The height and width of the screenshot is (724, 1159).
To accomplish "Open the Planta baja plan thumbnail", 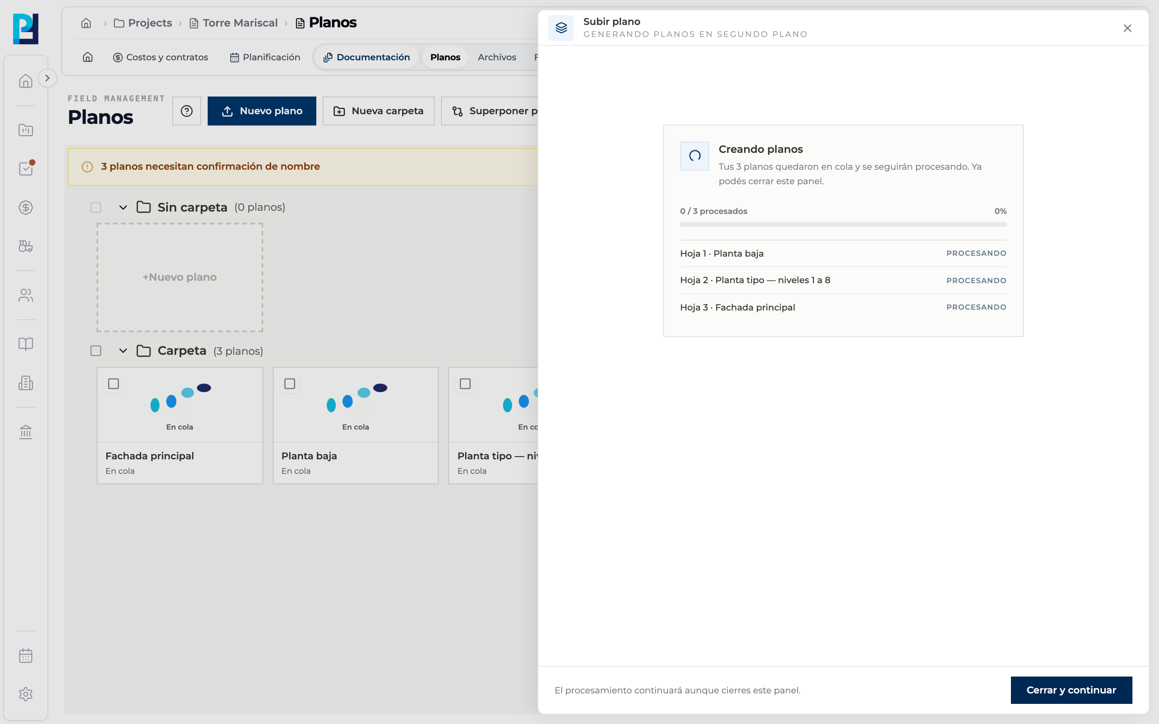I will [355, 405].
